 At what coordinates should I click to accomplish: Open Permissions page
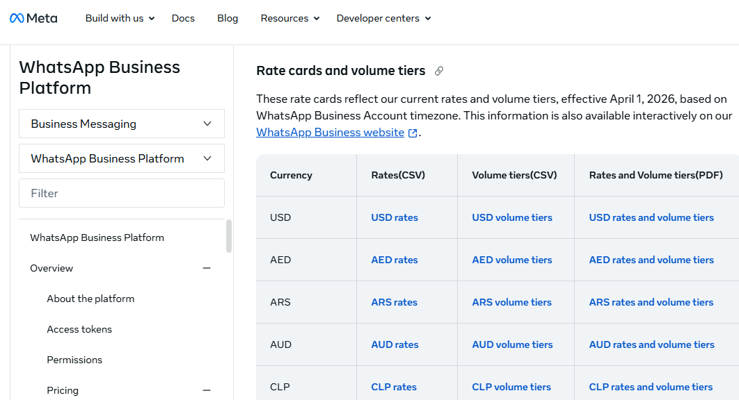74,360
